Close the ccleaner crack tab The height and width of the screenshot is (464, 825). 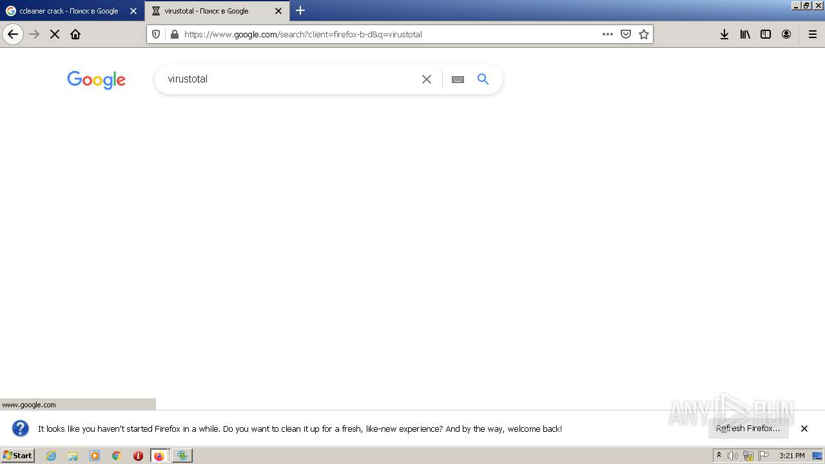[133, 11]
